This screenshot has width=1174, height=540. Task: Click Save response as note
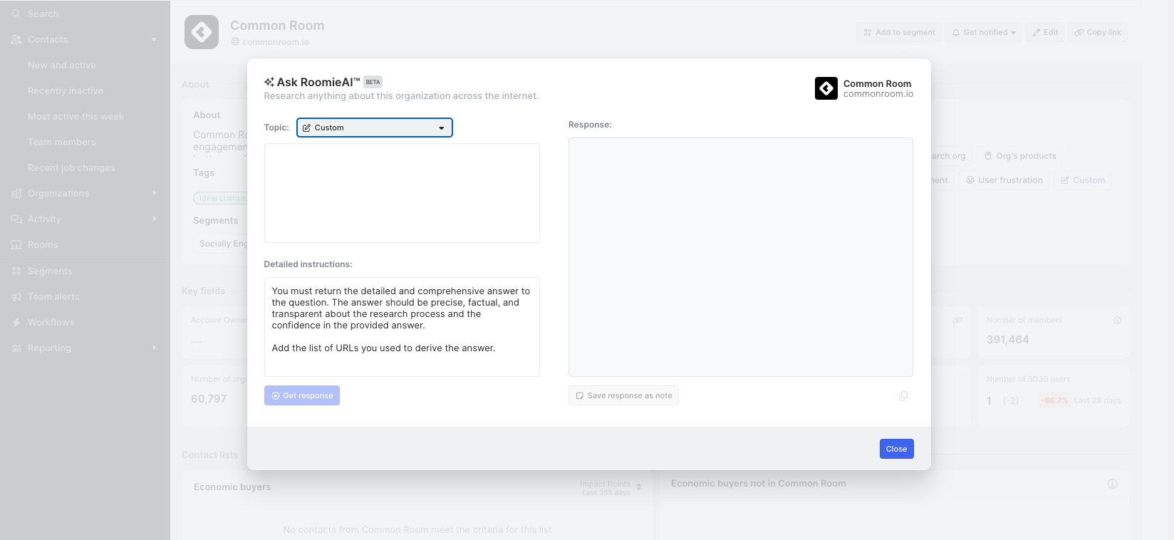click(623, 395)
